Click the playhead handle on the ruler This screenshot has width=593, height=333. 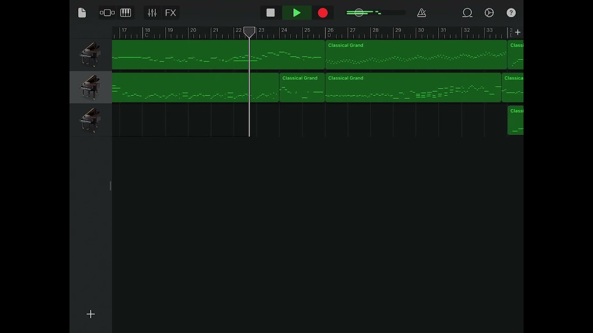[x=249, y=32]
